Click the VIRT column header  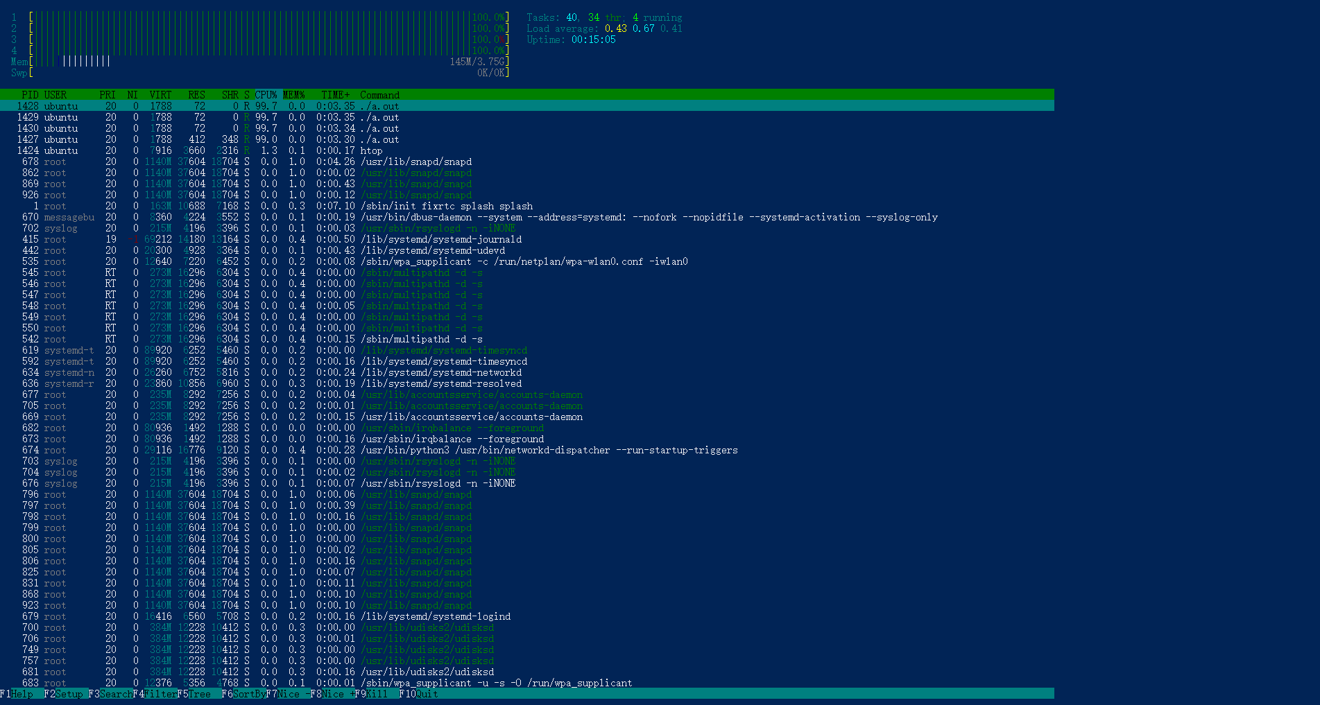point(160,95)
